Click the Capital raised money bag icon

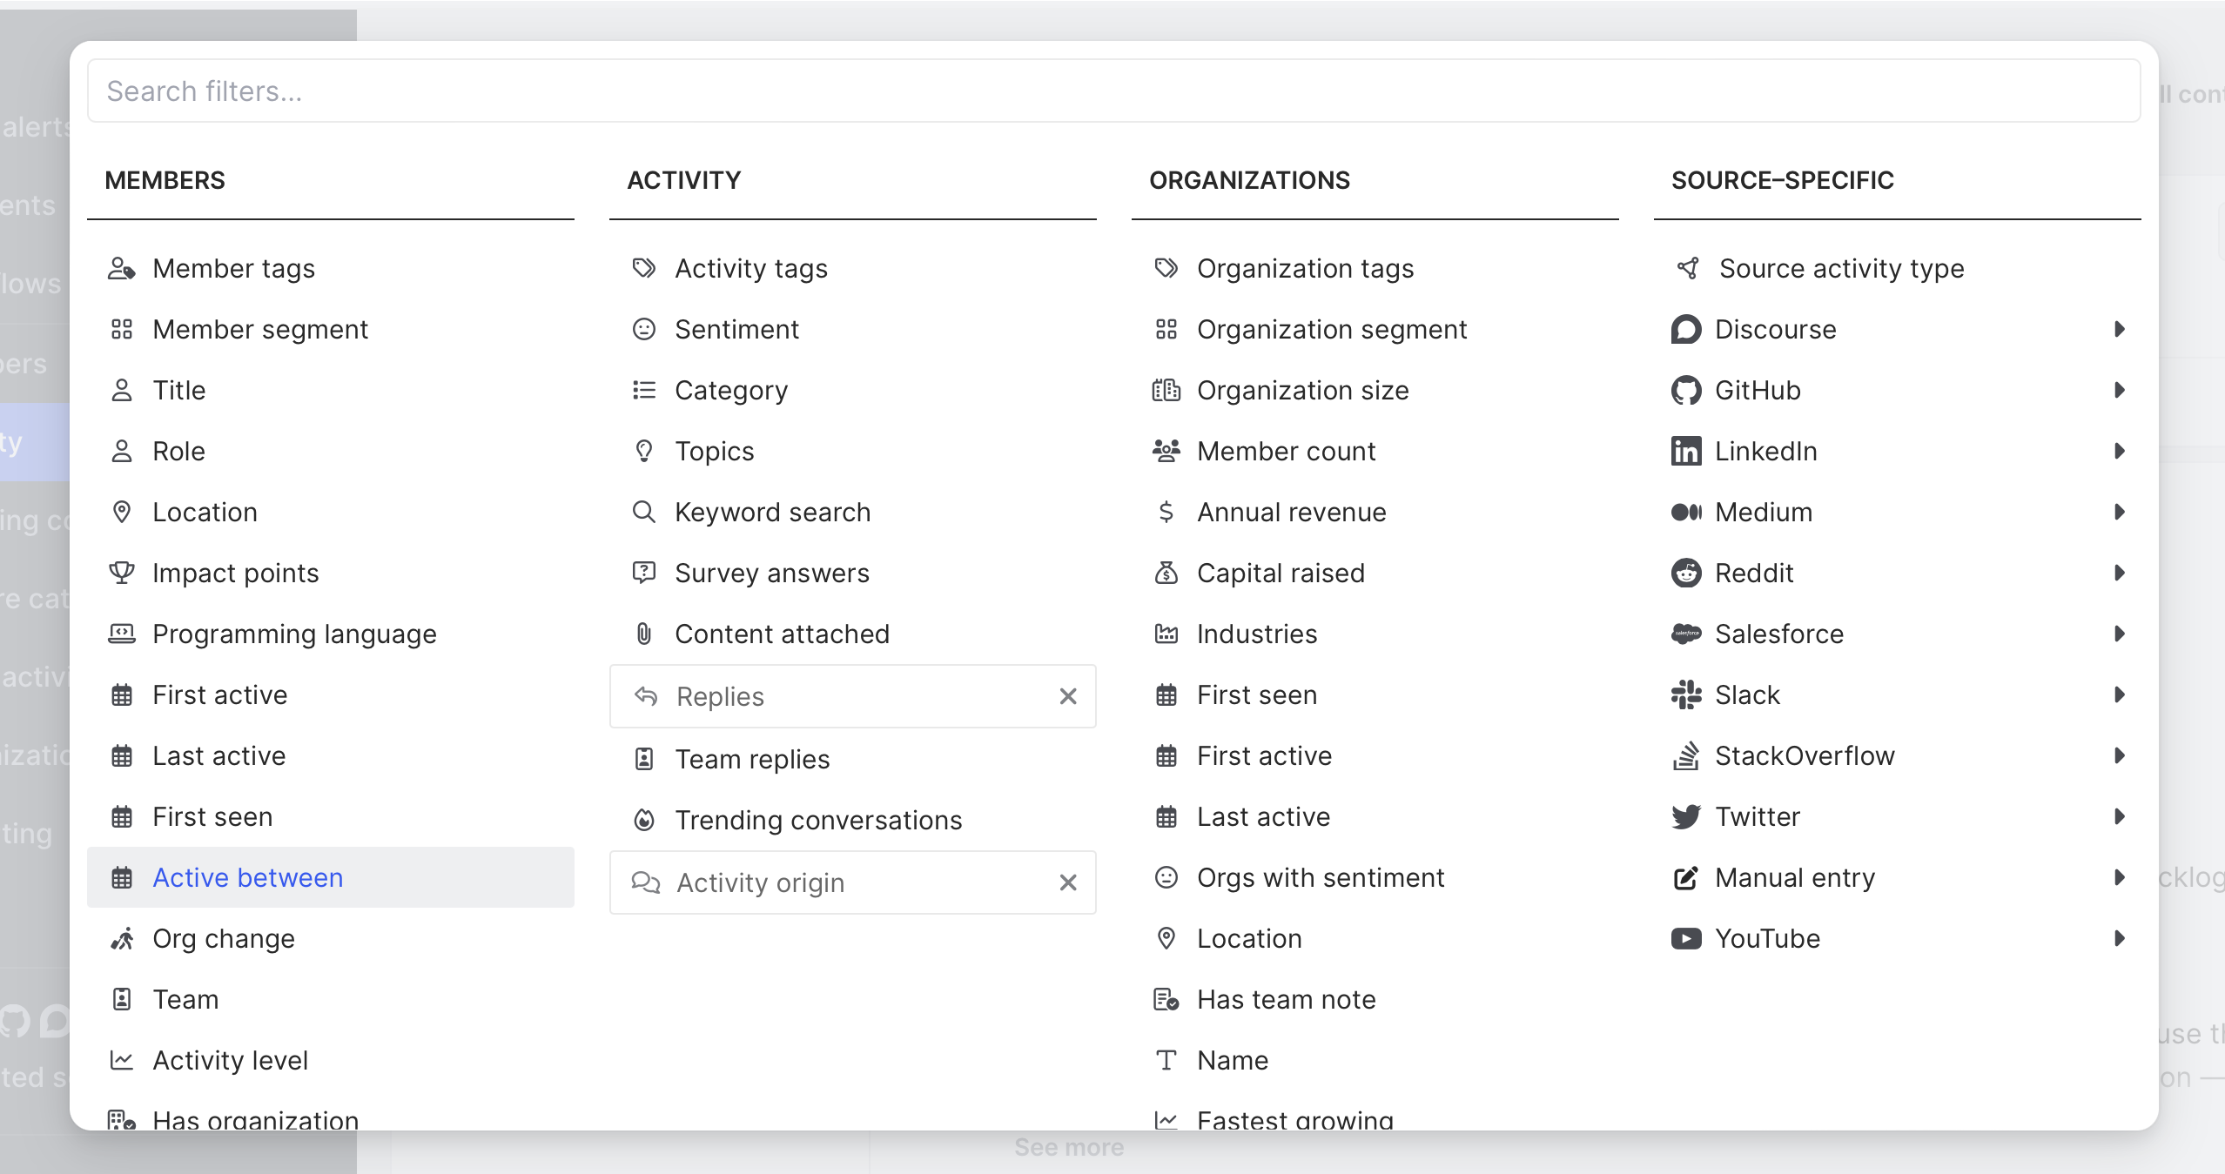point(1166,574)
